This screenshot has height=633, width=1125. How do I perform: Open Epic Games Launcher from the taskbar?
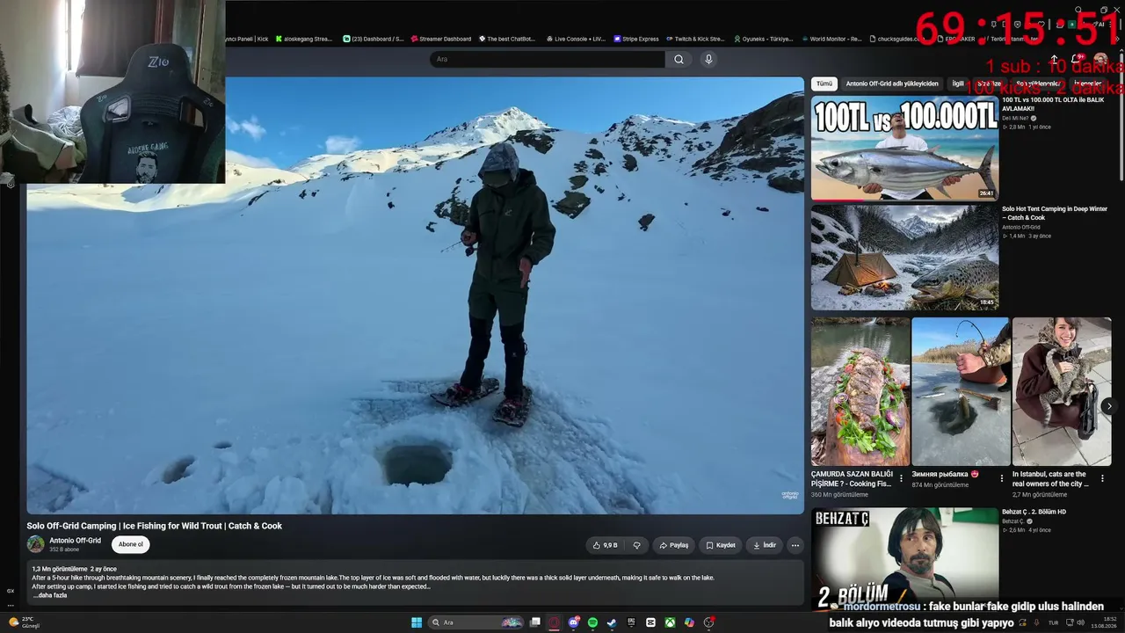point(631,622)
